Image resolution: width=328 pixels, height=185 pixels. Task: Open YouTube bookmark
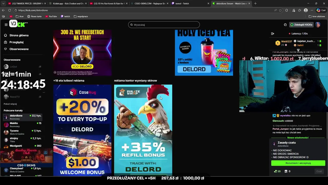[x=51, y=16]
